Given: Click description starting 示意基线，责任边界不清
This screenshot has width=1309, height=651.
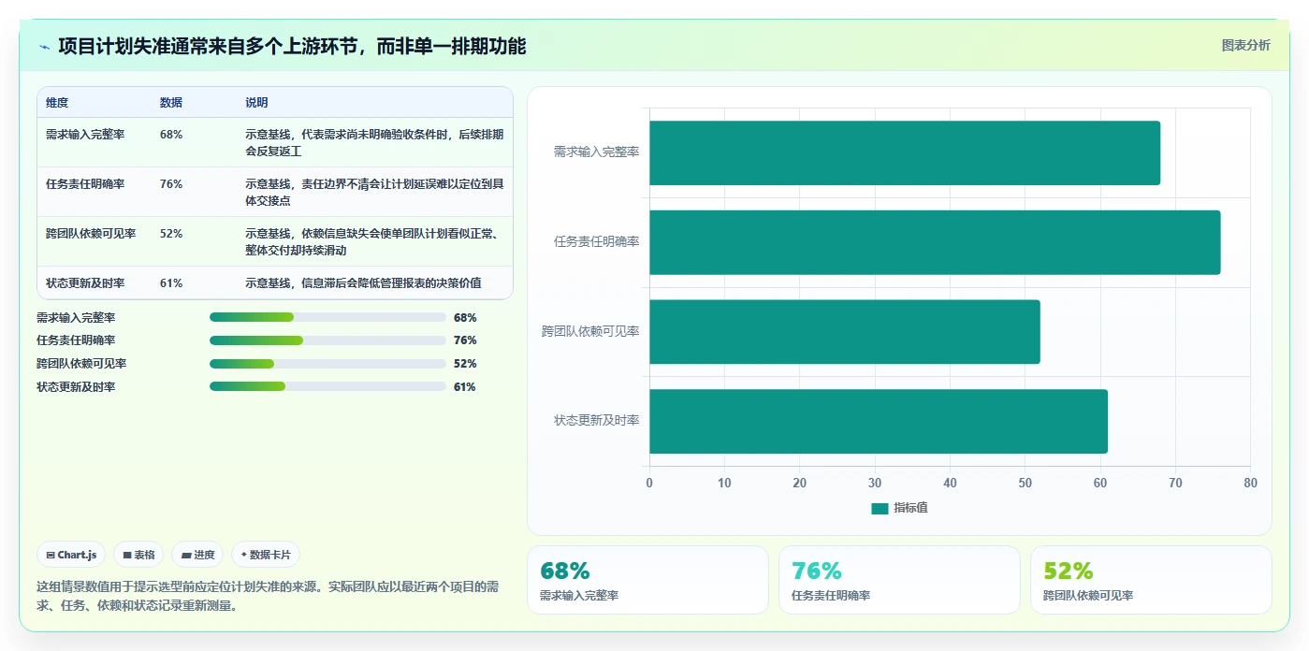Looking at the screenshot, I should (374, 192).
